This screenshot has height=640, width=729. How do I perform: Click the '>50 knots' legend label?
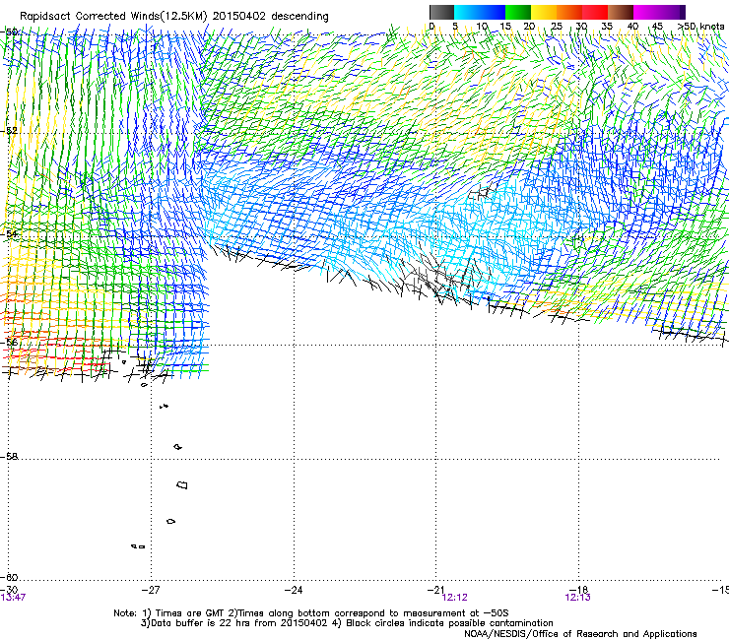[x=700, y=27]
